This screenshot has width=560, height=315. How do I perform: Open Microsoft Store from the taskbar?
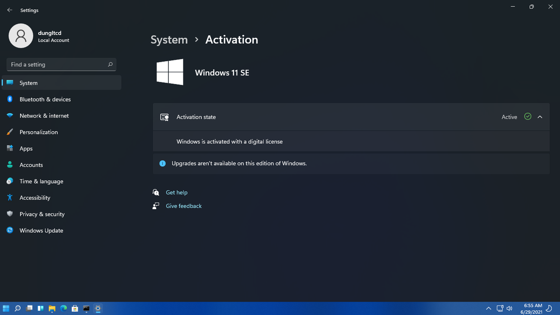pyautogui.click(x=75, y=308)
